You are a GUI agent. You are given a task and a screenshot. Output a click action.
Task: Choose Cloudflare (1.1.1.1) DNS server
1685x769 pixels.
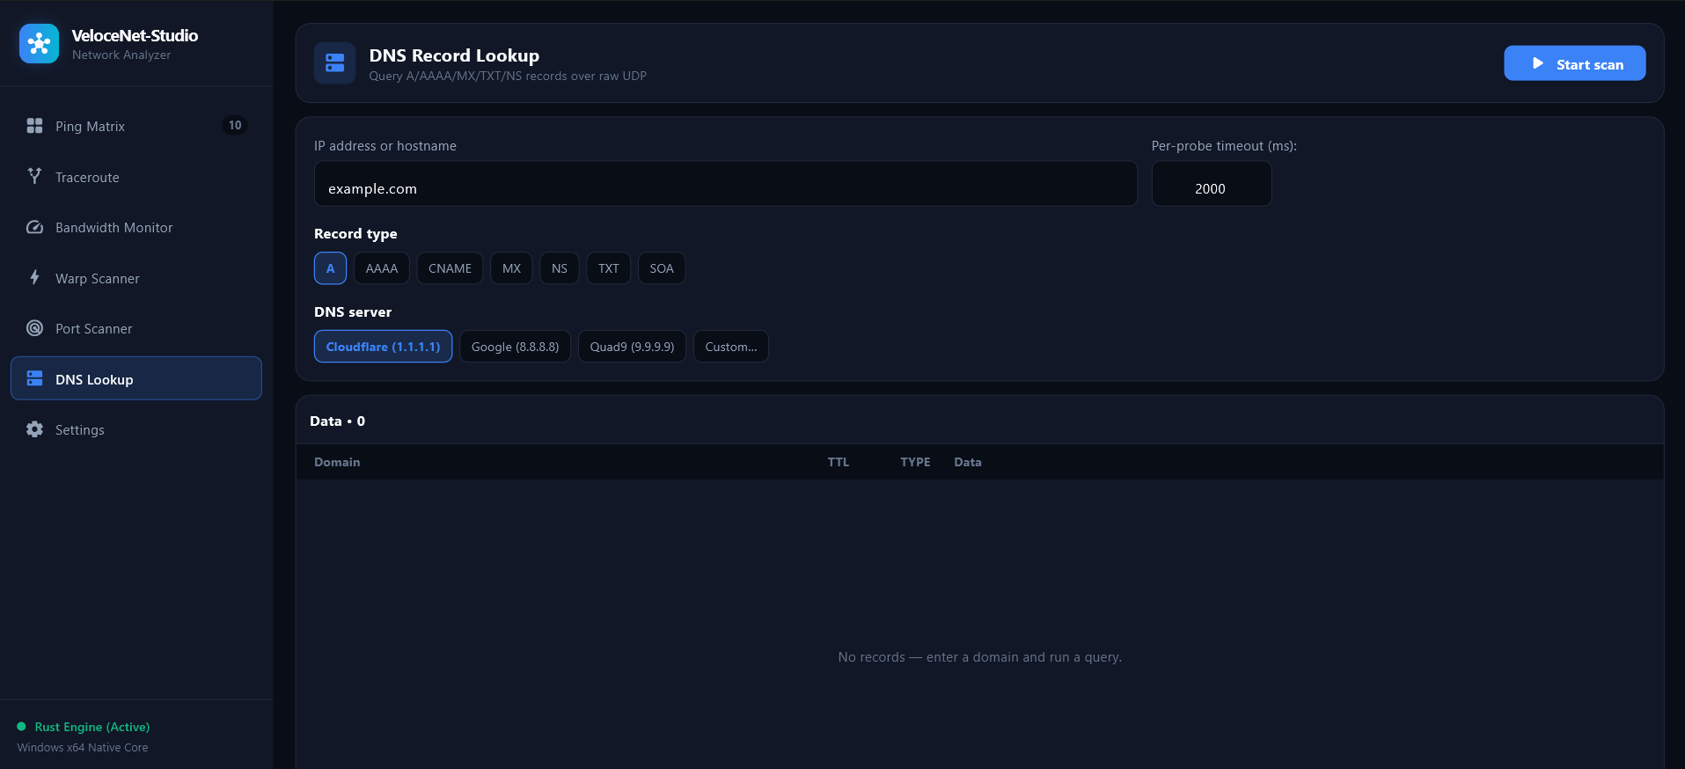click(x=383, y=347)
